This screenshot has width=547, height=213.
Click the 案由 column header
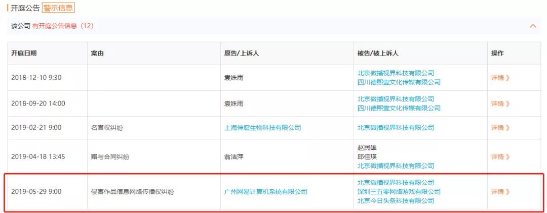click(x=97, y=53)
